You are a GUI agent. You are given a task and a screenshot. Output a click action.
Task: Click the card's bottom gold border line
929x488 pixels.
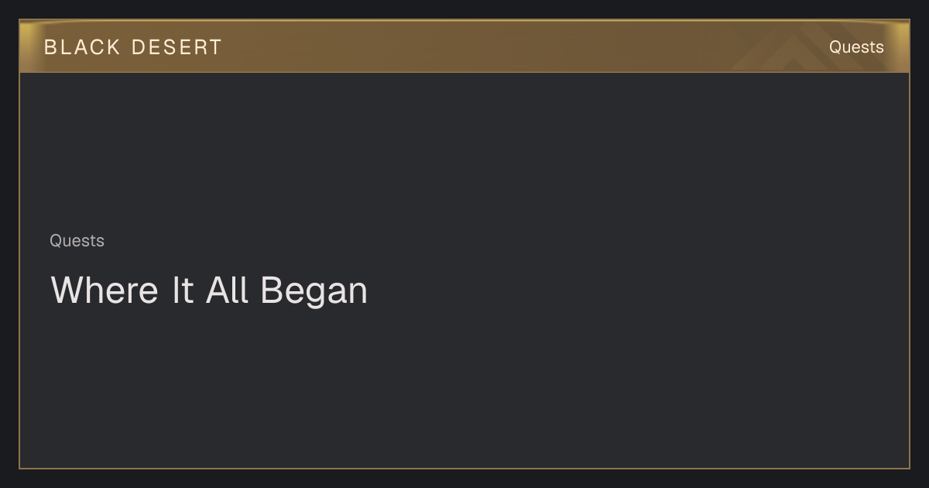point(464,468)
